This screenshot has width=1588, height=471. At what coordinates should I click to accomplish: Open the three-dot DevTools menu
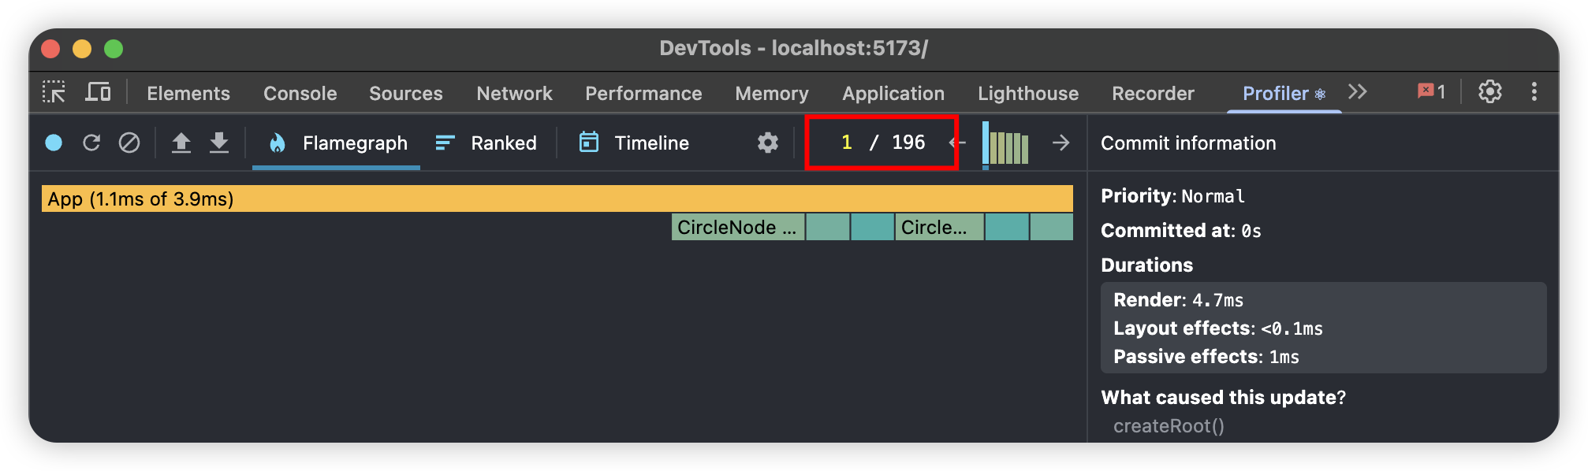[1534, 92]
